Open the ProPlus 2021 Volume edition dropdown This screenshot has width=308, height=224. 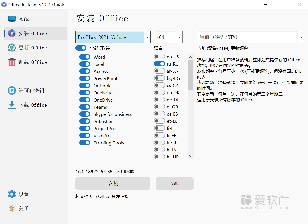pyautogui.click(x=113, y=37)
